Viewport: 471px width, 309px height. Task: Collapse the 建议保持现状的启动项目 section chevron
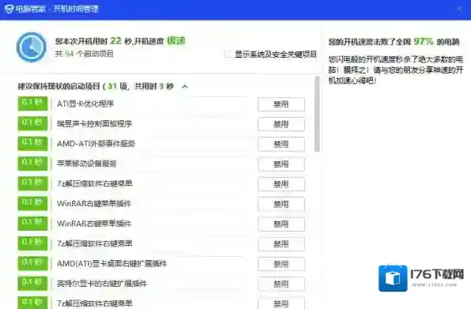(x=185, y=86)
